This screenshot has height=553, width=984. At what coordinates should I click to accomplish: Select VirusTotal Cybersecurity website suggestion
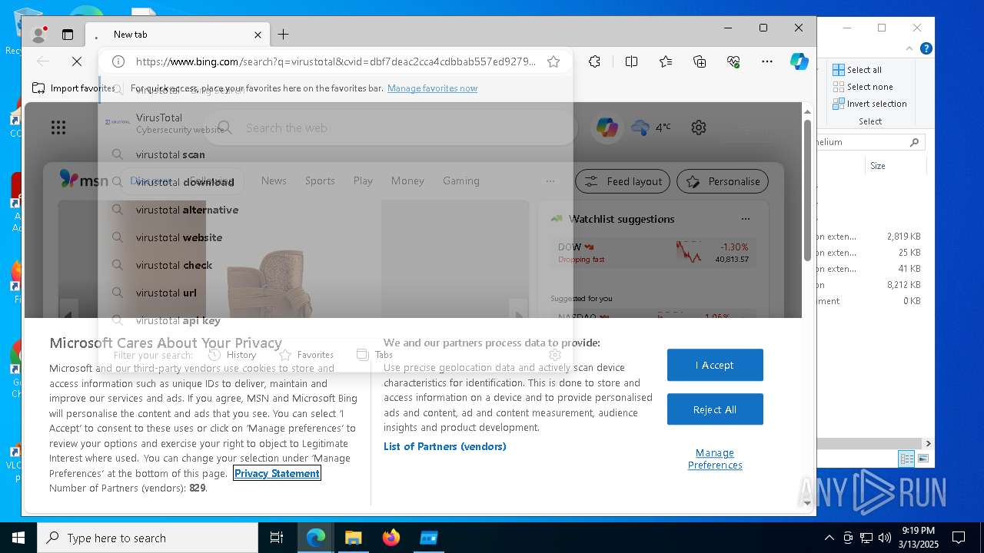pos(335,123)
